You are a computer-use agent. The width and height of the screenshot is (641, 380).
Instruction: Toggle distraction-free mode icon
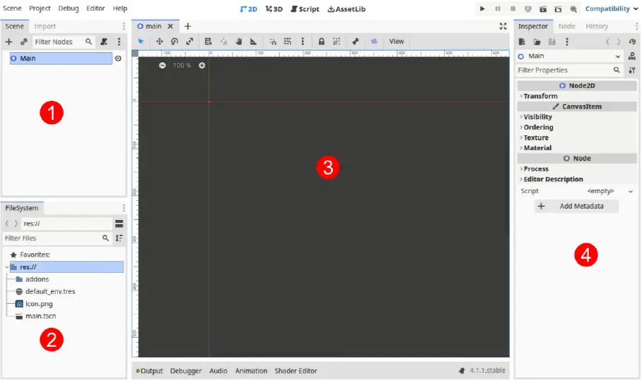503,26
